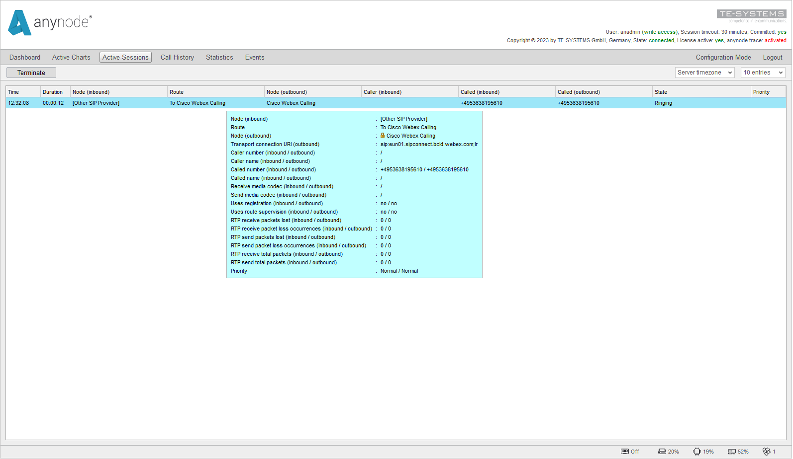Screen dimensions: 793x459
Task: Click the sip:eun01.sipconnect.bcld.webex.com URI
Action: [x=429, y=144]
